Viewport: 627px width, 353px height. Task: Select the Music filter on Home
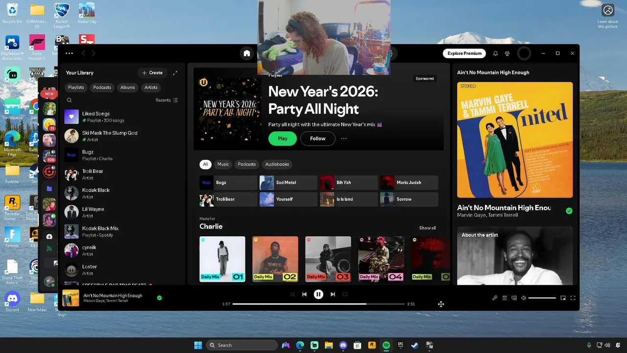[223, 164]
